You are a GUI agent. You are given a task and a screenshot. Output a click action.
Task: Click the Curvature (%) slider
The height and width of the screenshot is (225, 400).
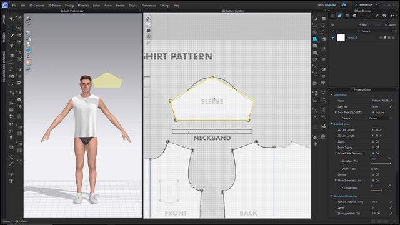[381, 163]
